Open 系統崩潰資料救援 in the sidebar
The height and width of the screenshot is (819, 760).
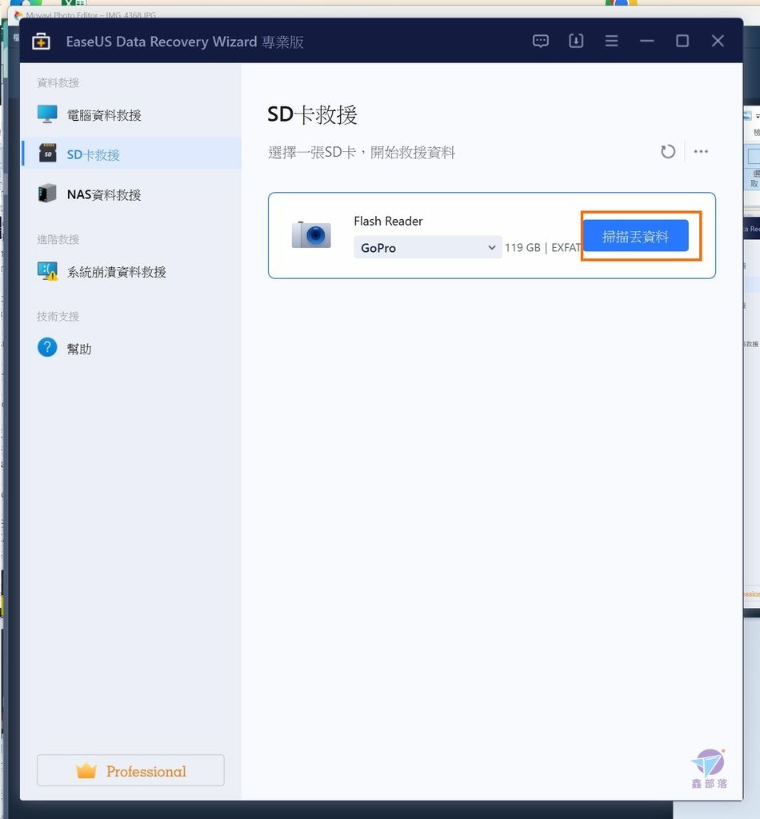click(x=130, y=272)
